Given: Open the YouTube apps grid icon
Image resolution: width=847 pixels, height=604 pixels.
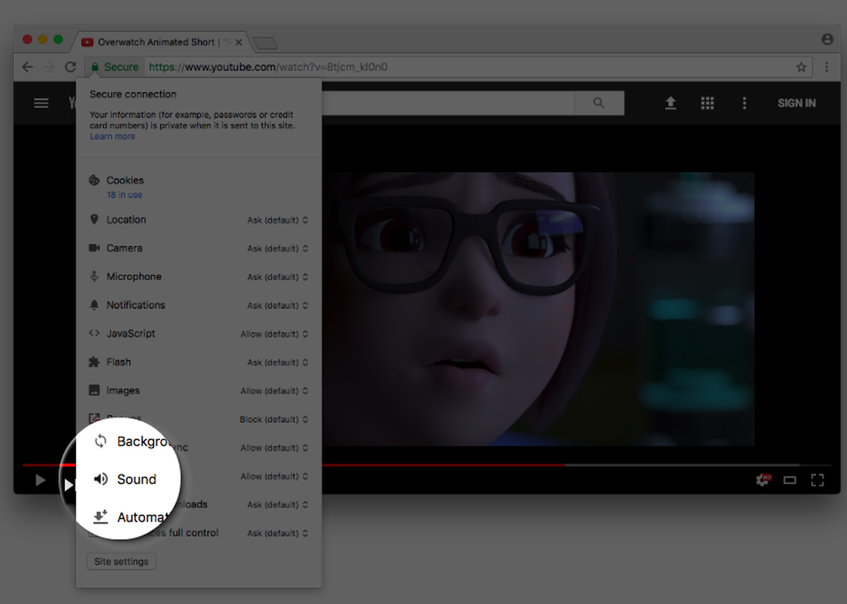Looking at the screenshot, I should click(707, 103).
